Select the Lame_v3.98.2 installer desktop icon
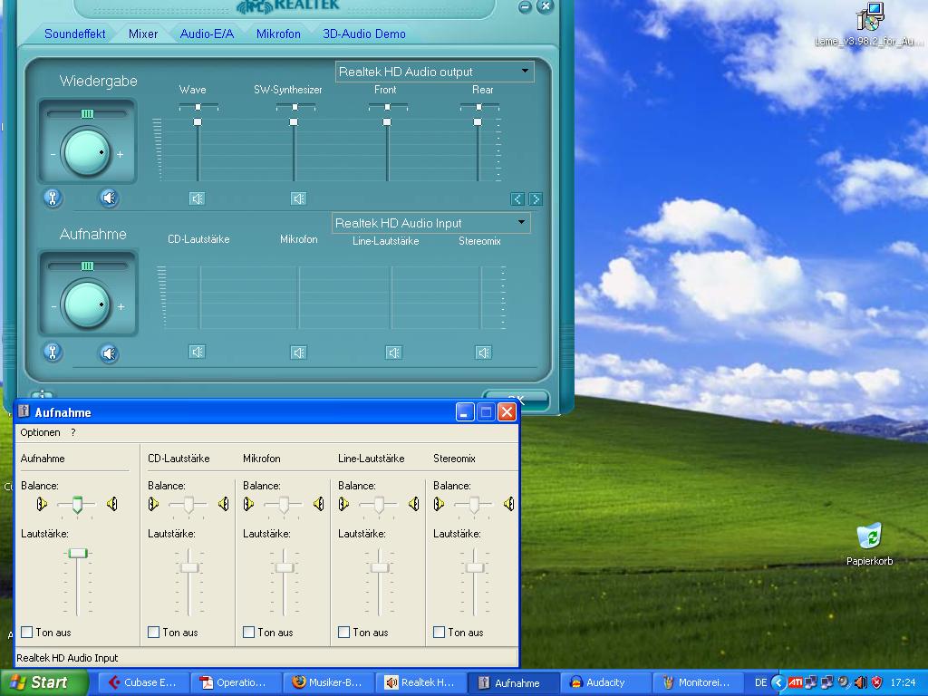The width and height of the screenshot is (928, 696). 869,24
